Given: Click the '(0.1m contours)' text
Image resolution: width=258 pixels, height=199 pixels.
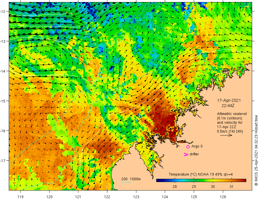Looking at the screenshot, I should pyautogui.click(x=229, y=118).
